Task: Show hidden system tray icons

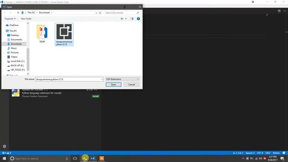Action: tap(243, 158)
